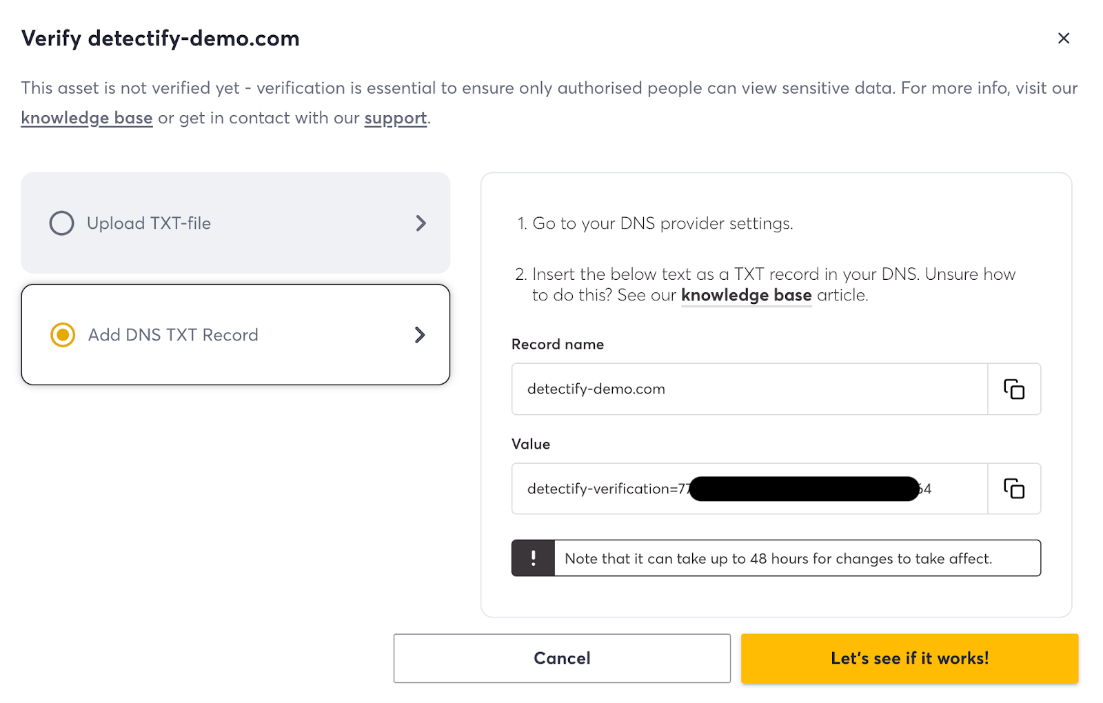This screenshot has height=703, width=1103.
Task: Copy the record name to clipboard
Action: [1013, 389]
